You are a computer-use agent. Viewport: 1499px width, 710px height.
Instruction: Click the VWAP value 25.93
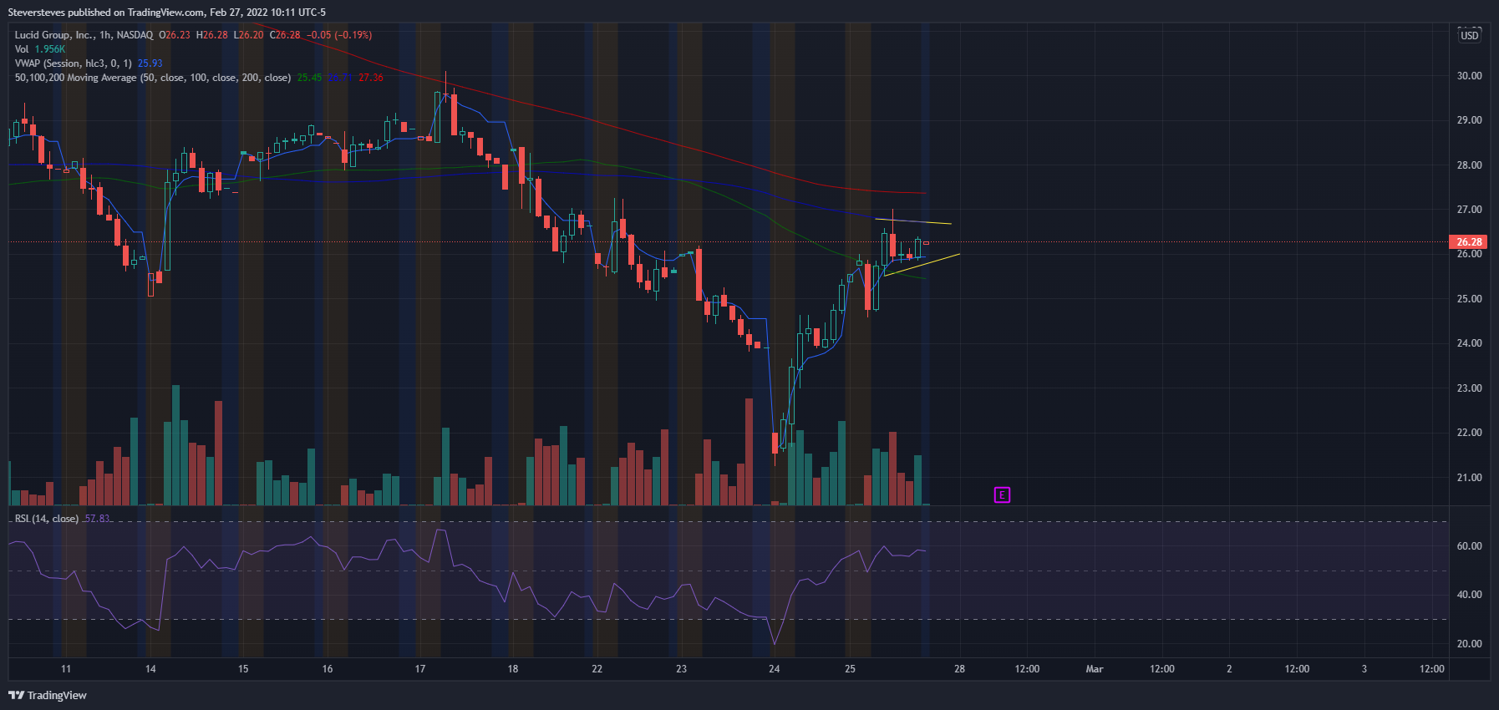pyautogui.click(x=150, y=63)
